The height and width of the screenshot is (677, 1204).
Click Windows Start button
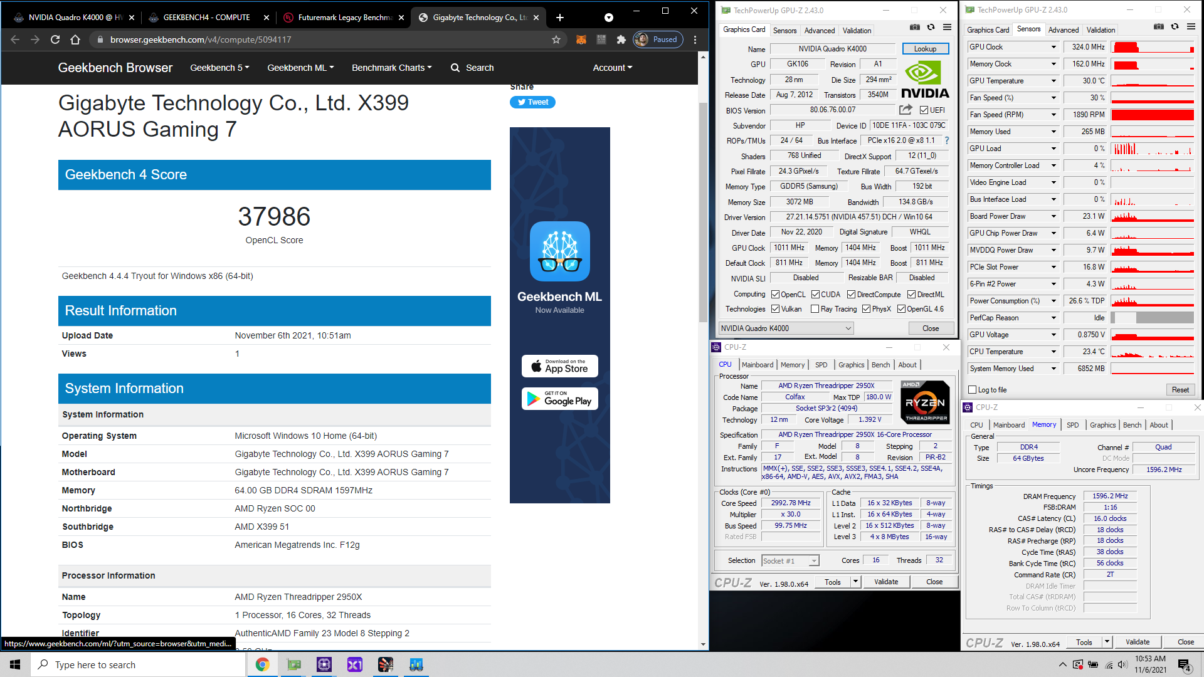click(x=15, y=664)
